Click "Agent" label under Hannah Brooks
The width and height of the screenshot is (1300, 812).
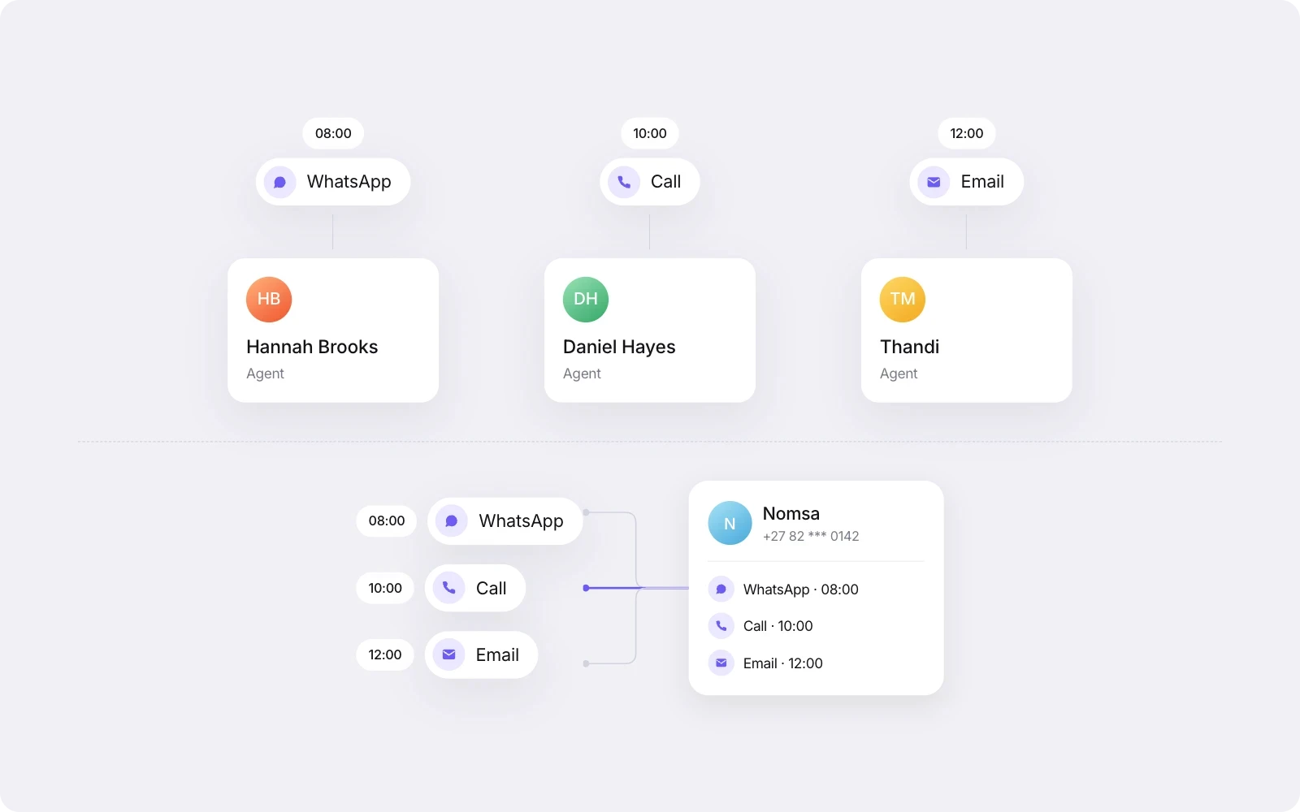pyautogui.click(x=265, y=374)
